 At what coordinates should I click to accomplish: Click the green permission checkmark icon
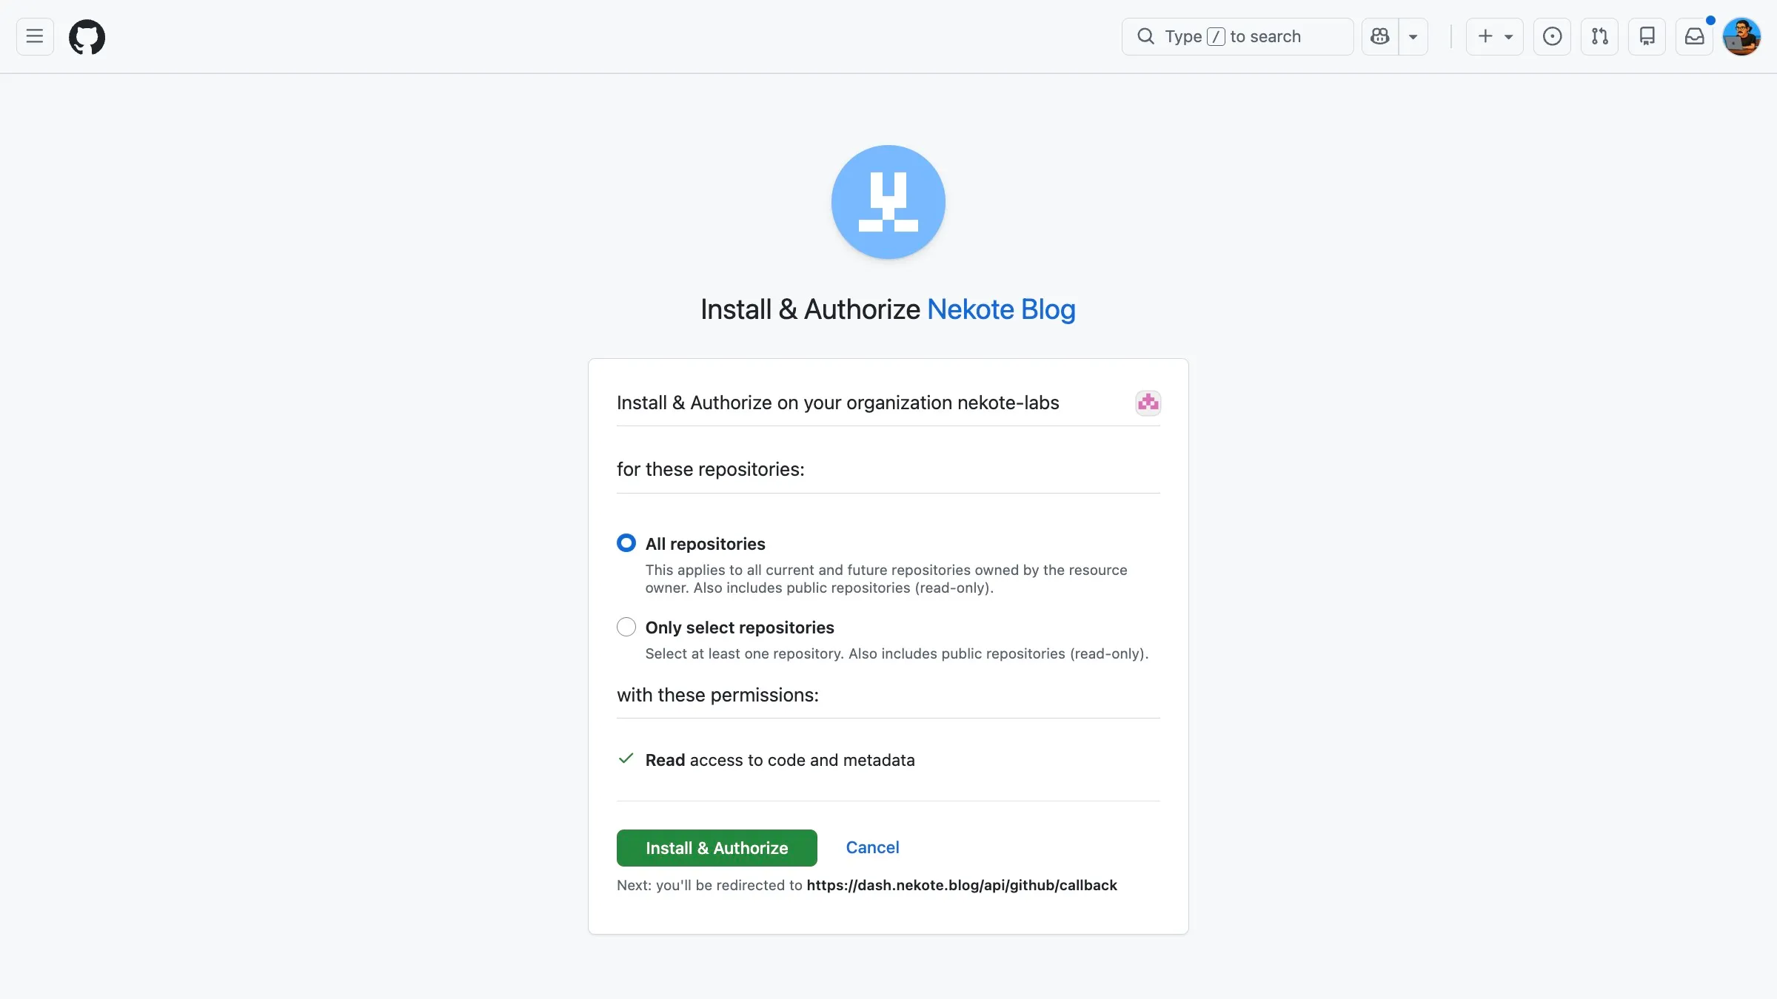pyautogui.click(x=626, y=758)
